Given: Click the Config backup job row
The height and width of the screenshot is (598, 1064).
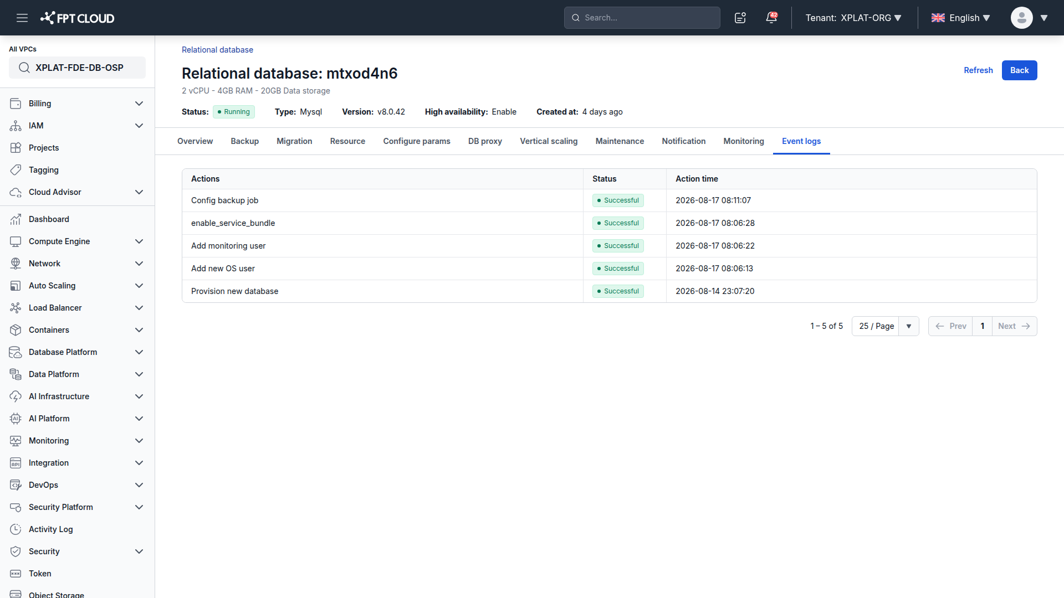Looking at the screenshot, I should click(x=609, y=200).
